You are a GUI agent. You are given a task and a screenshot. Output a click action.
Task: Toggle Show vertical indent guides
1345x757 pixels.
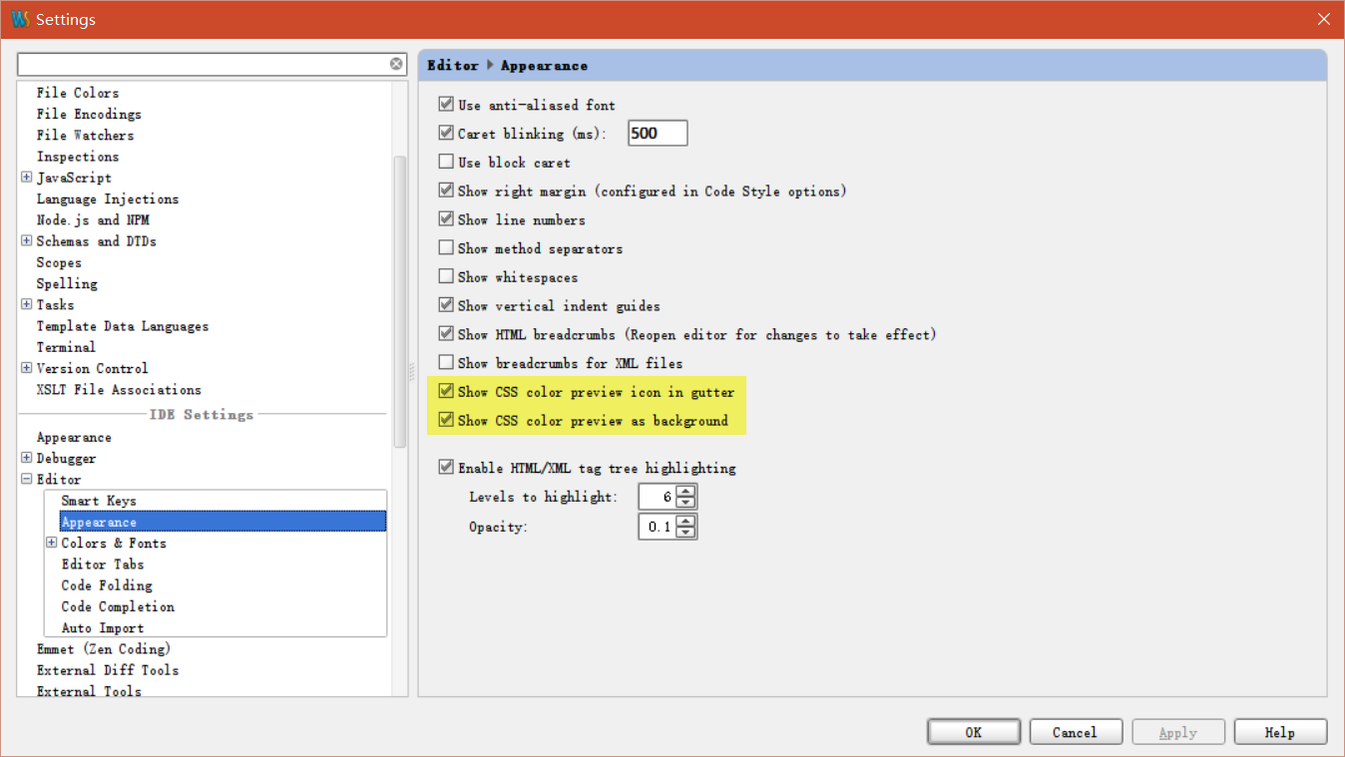(446, 305)
